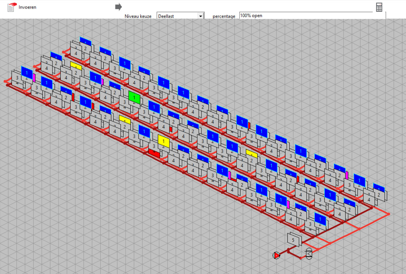406x274 pixels.
Task: Click the percentage label text
Action: [224, 16]
